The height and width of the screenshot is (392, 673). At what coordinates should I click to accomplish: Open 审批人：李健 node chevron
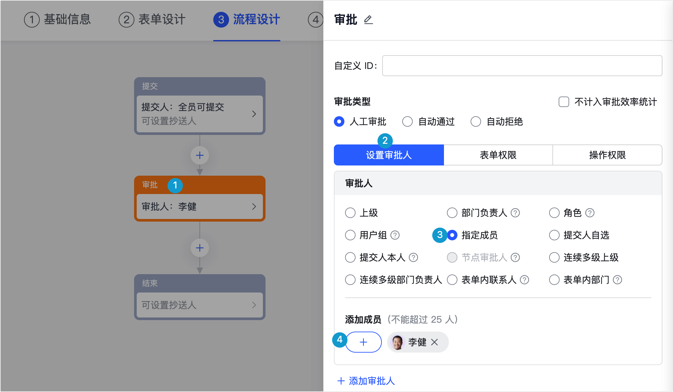(x=254, y=207)
